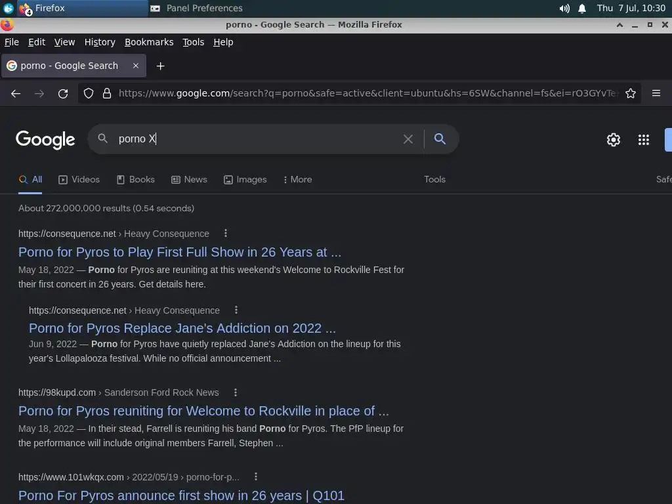
Task: Open 'Replace Jane's Addiction on 2022' link
Action: point(182,328)
